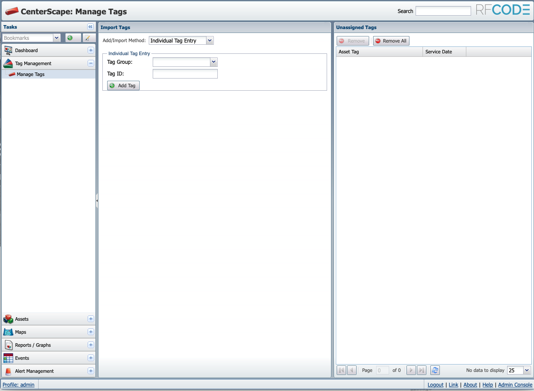The height and width of the screenshot is (391, 534).
Task: Open the Admin Console link
Action: coord(515,385)
